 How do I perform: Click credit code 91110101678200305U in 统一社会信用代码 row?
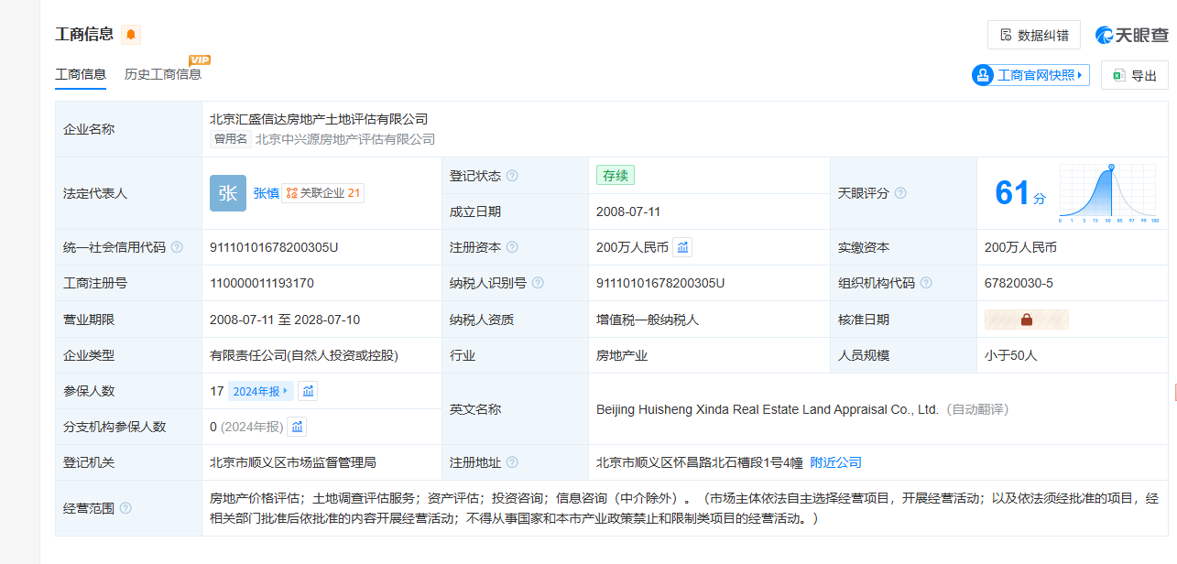275,247
